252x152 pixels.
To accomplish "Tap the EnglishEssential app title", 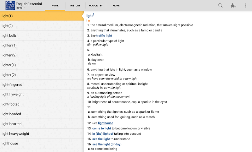I will pos(29,4).
